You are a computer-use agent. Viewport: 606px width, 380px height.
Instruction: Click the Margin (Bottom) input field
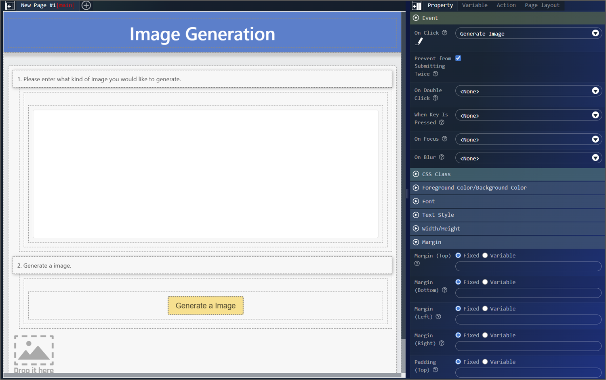coord(528,293)
